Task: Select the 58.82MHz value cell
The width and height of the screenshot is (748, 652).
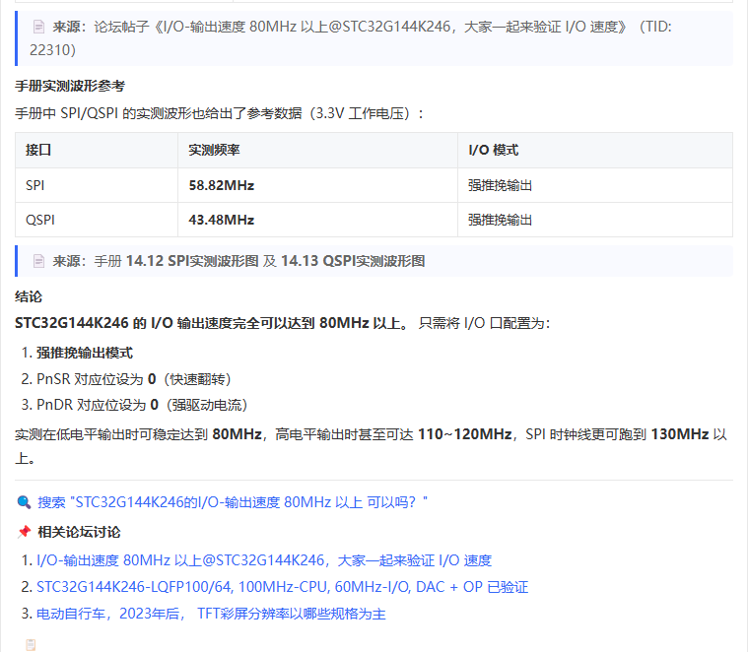Action: pos(317,185)
